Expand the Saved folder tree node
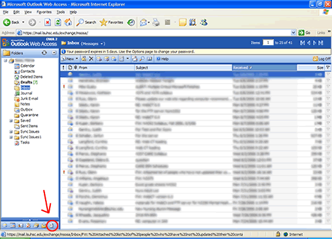332x239 pixels. 11,121
